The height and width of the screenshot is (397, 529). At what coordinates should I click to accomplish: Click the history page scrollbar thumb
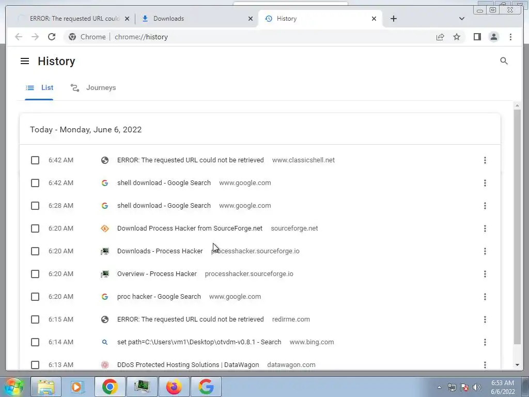click(x=517, y=227)
